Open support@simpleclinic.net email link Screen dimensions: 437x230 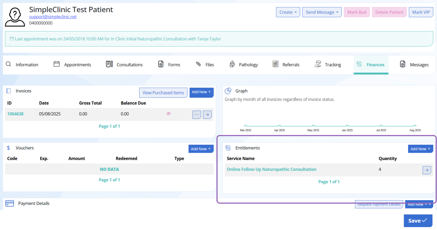click(x=53, y=17)
